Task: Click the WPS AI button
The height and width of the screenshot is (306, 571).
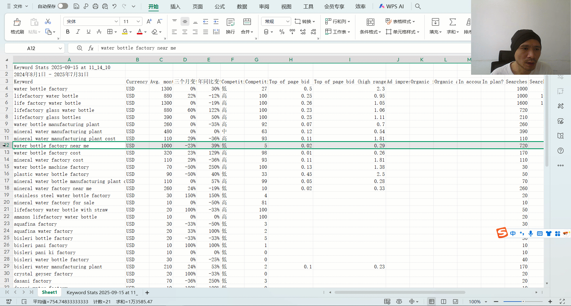Action: pos(391,6)
